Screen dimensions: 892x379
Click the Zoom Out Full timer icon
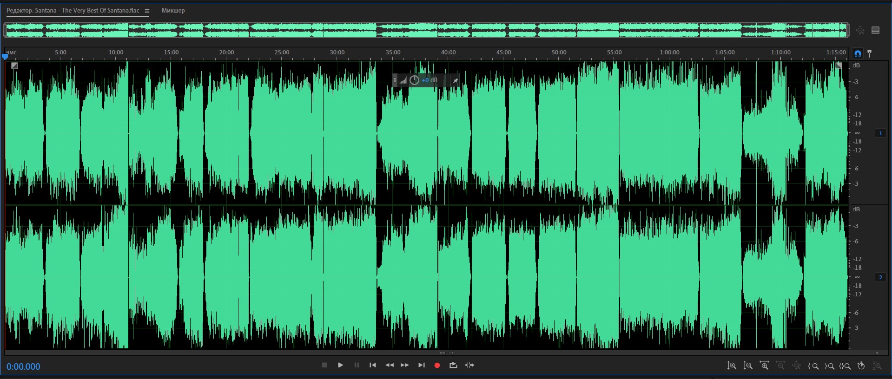861,366
